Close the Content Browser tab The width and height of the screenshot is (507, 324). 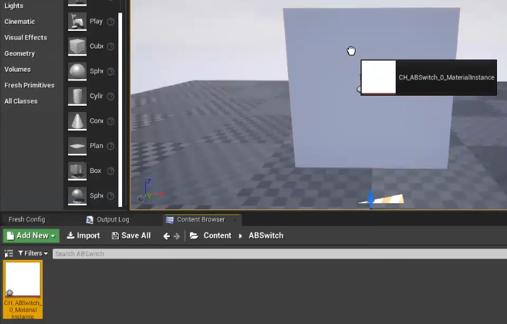[235, 220]
